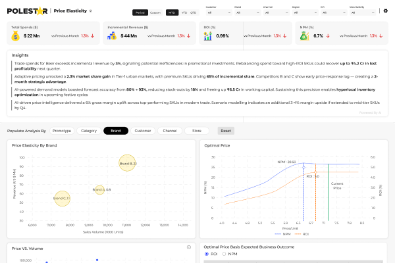395x263 pixels.
Task: Select the ROI radio button
Action: coord(207,254)
